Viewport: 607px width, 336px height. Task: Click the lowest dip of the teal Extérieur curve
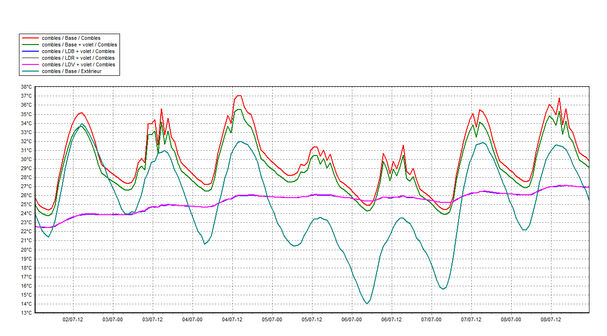coord(367,304)
